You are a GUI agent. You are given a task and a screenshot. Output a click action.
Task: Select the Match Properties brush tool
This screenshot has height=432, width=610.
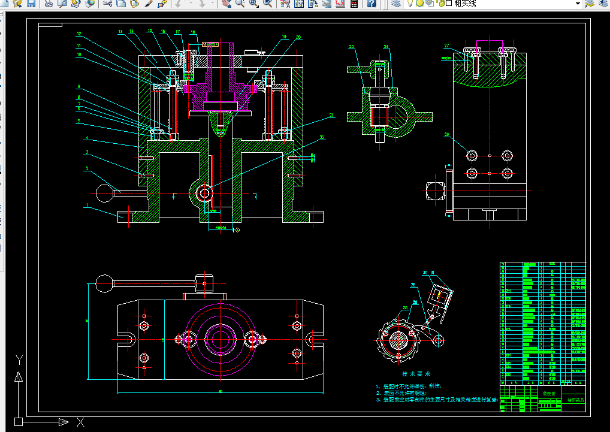click(x=149, y=4)
